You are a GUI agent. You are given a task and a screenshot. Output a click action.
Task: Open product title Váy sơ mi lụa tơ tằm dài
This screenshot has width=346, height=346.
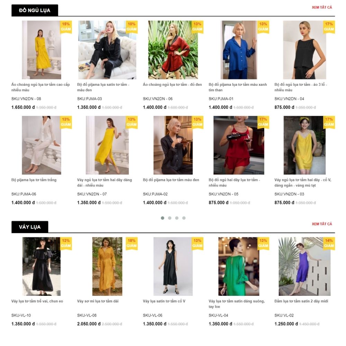pos(98,301)
